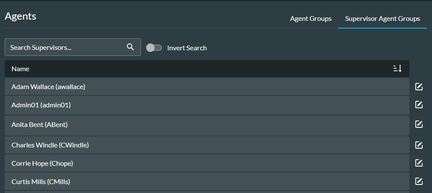Click the search magnifier icon

click(130, 47)
